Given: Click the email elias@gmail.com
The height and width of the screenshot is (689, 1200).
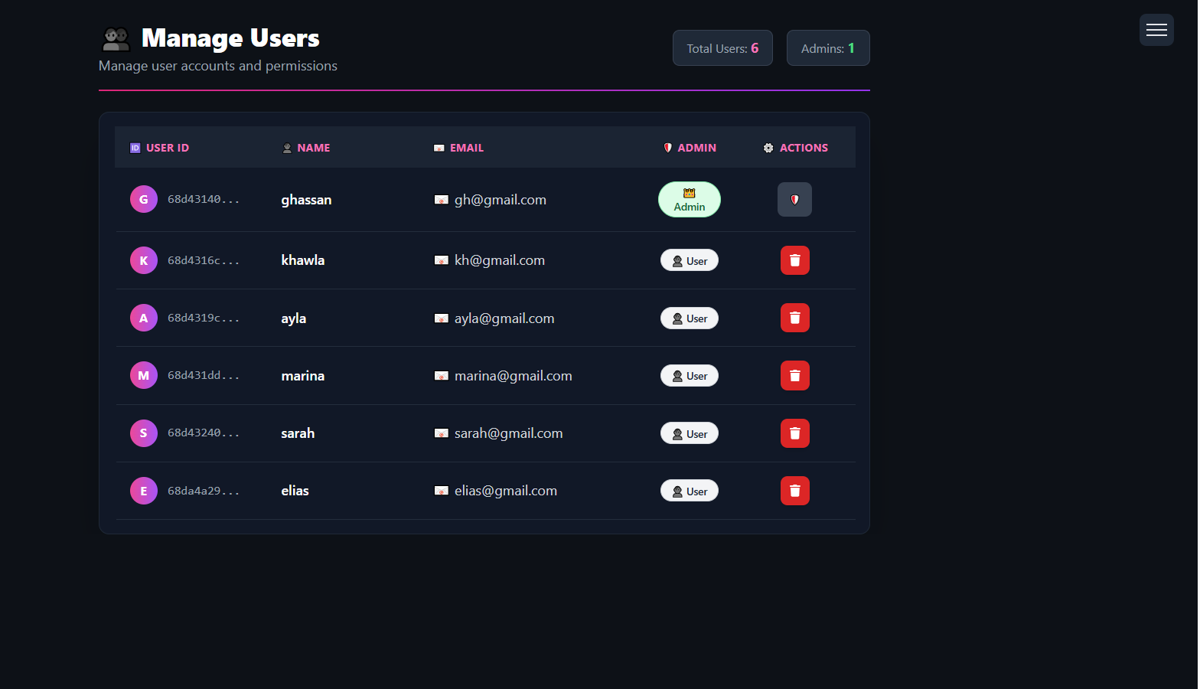Looking at the screenshot, I should coord(506,491).
